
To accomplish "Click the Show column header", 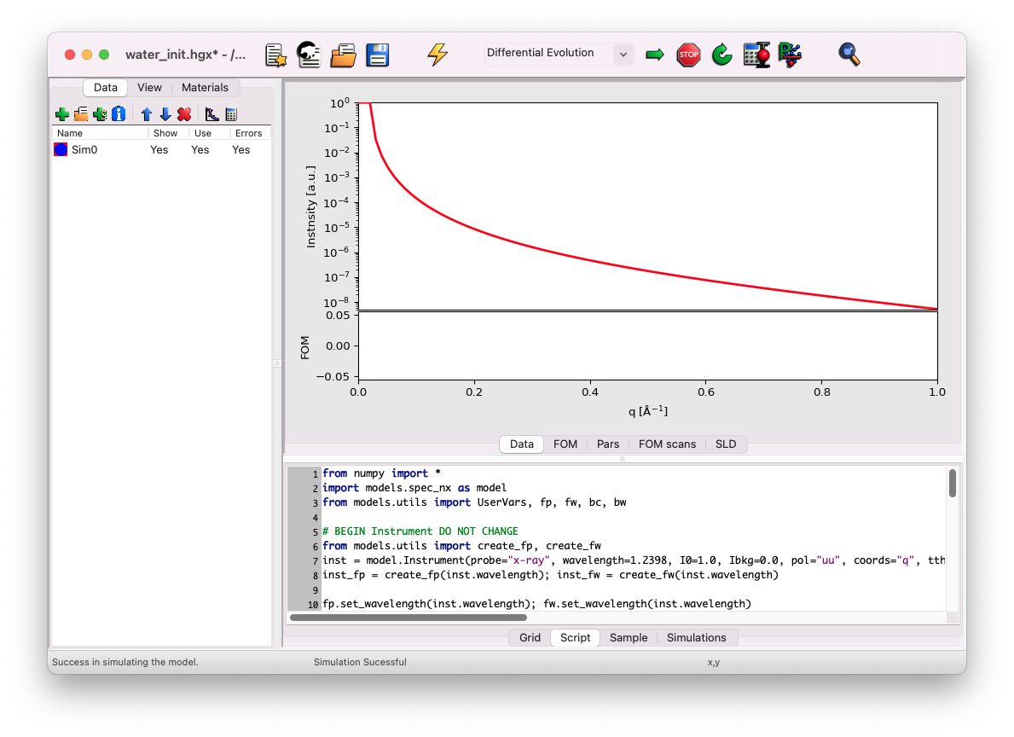I will [168, 133].
